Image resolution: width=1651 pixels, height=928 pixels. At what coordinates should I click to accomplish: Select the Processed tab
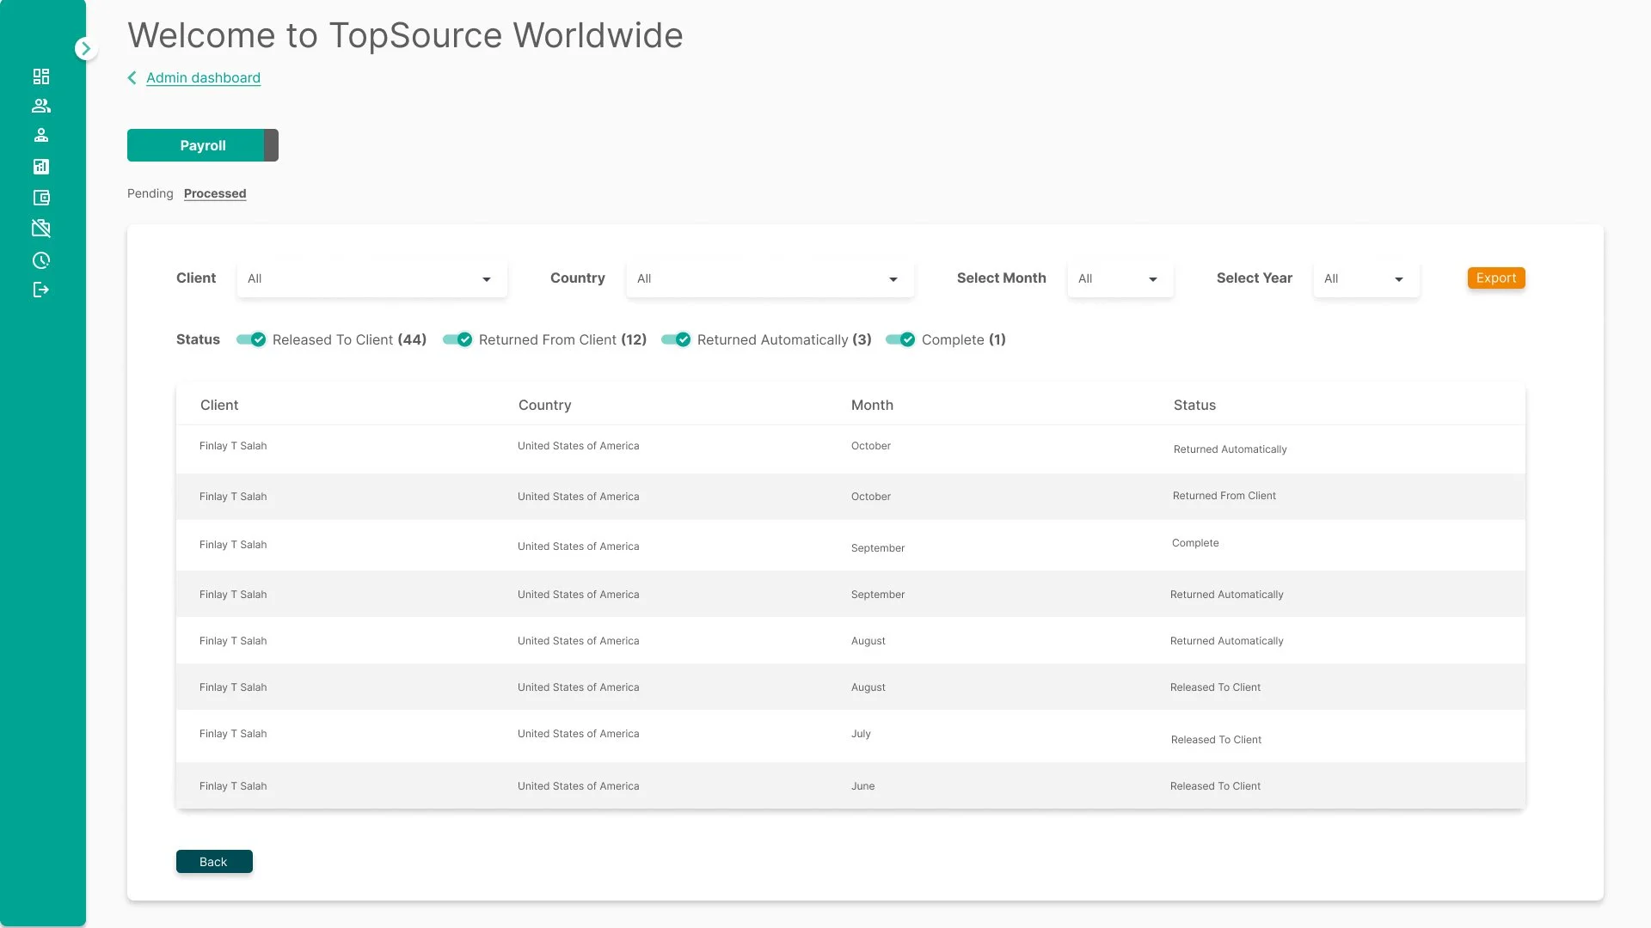[x=215, y=193]
